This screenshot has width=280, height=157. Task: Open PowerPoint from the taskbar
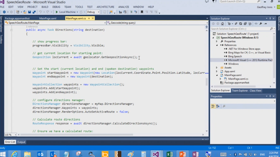pos(182,154)
